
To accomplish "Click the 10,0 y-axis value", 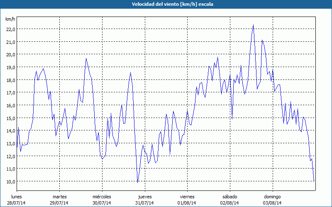I will click(x=10, y=181).
